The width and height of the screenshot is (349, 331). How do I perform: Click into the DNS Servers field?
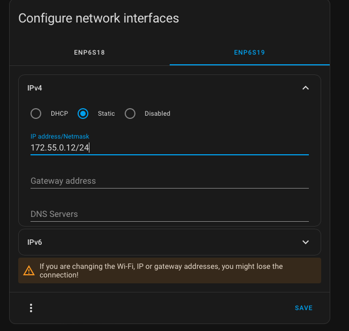tap(169, 214)
